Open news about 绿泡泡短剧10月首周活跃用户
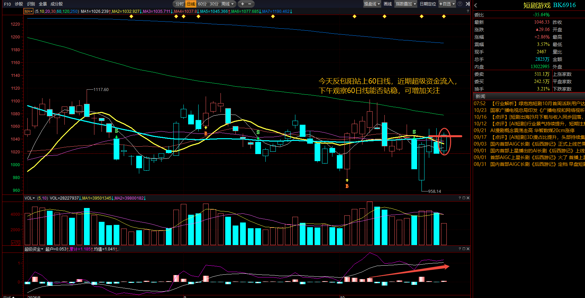585x298 pixels. tap(529, 103)
